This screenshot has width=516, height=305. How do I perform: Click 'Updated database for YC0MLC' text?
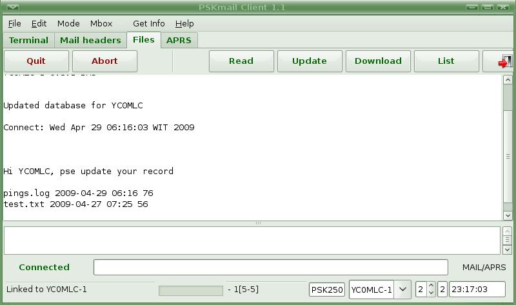tap(73, 106)
